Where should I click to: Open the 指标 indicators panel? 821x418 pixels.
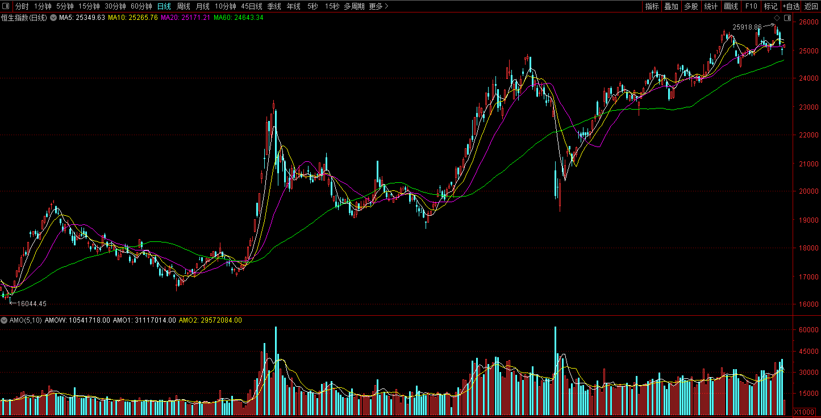[x=652, y=6]
